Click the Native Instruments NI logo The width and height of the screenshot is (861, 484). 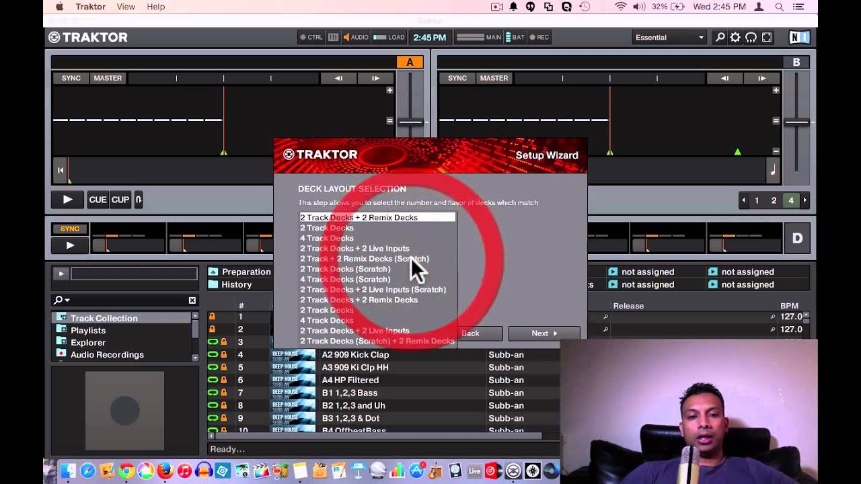pyautogui.click(x=799, y=38)
